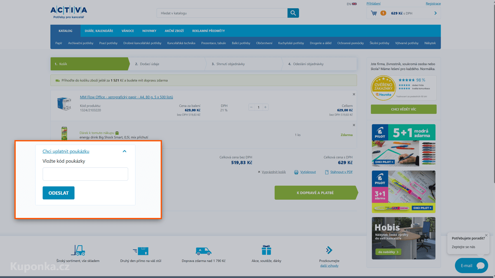Click into the voucher code field
Screen dimensions: 495x278
point(85,174)
